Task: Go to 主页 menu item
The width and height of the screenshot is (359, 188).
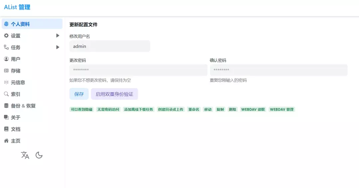Action: 32,141
